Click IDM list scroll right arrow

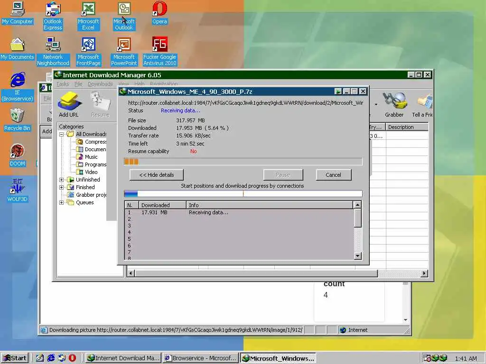(x=424, y=273)
